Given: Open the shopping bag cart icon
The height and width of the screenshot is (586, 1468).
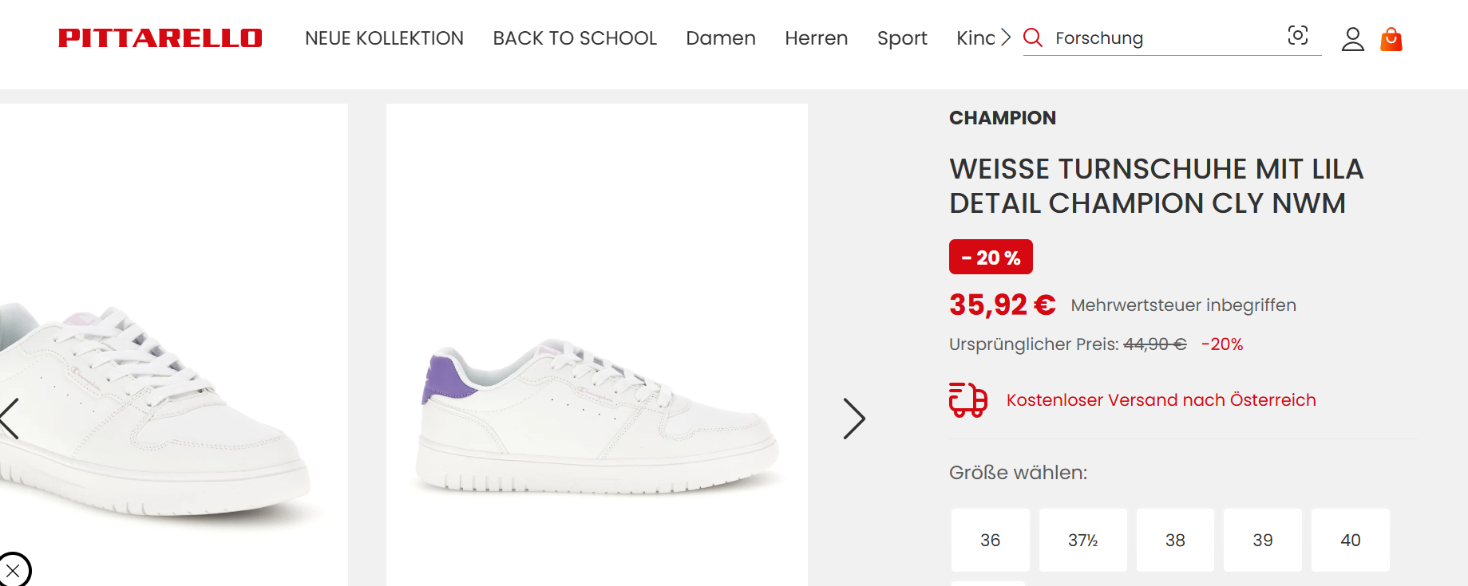Looking at the screenshot, I should point(1391,39).
